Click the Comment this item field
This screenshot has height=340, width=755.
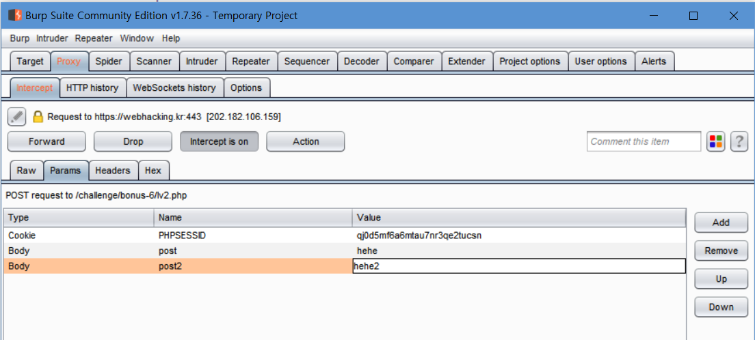[x=644, y=141]
